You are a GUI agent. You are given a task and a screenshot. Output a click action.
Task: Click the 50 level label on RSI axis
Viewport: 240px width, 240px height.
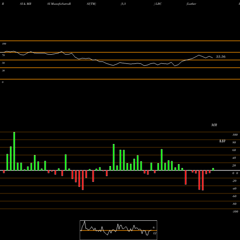(x=3, y=63)
